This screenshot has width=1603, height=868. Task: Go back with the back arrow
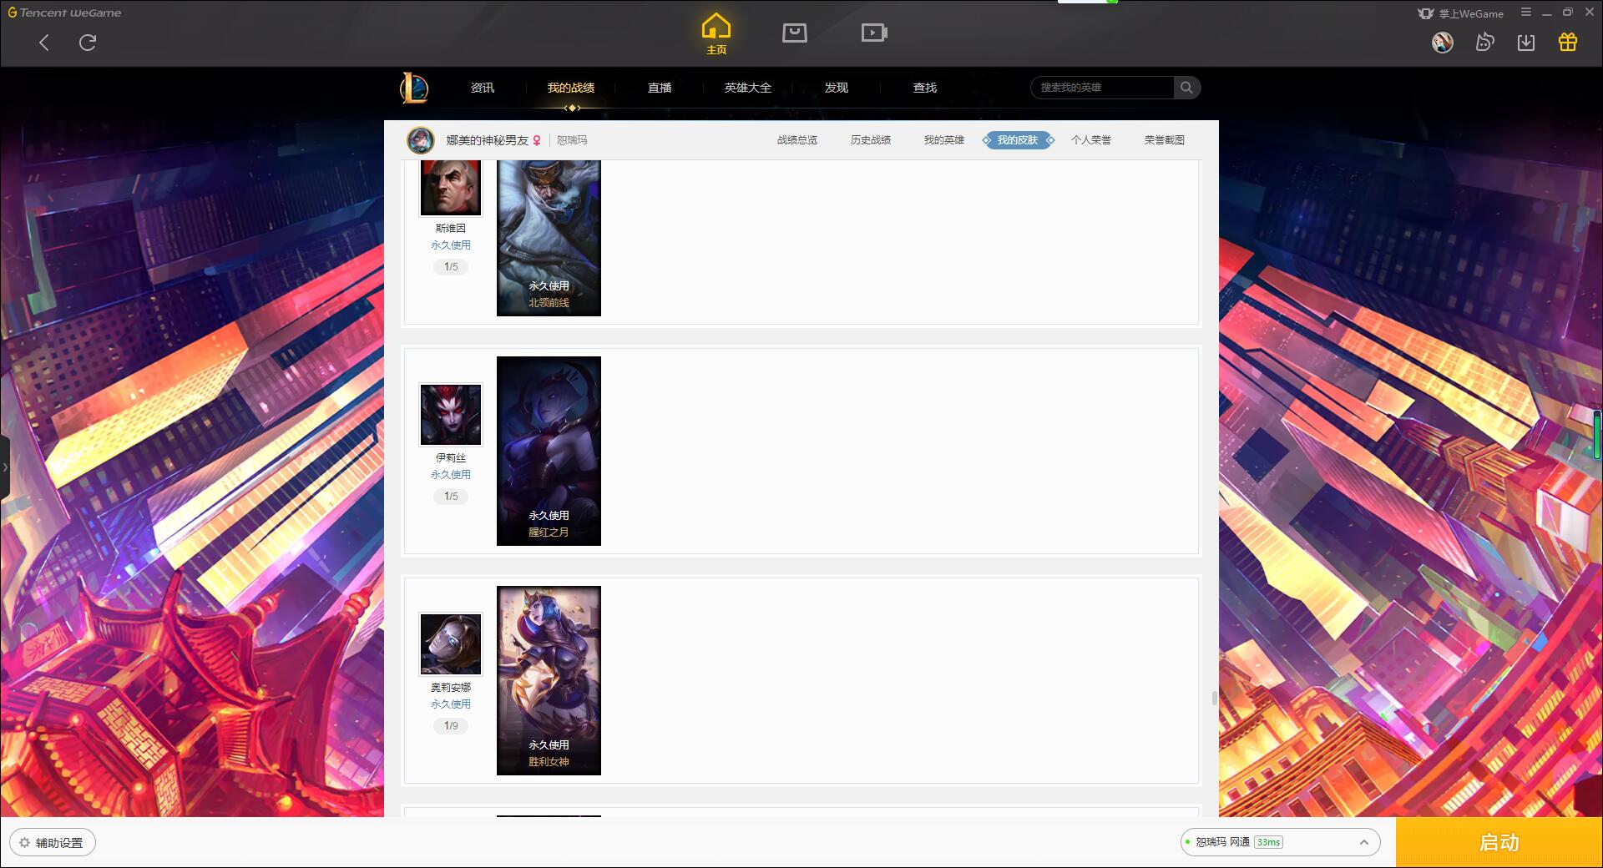tap(44, 43)
